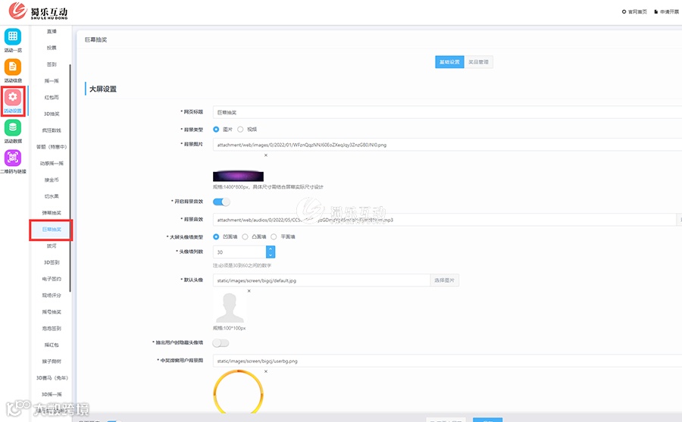Toggle the hide avatar wall when drawing switch

click(221, 343)
